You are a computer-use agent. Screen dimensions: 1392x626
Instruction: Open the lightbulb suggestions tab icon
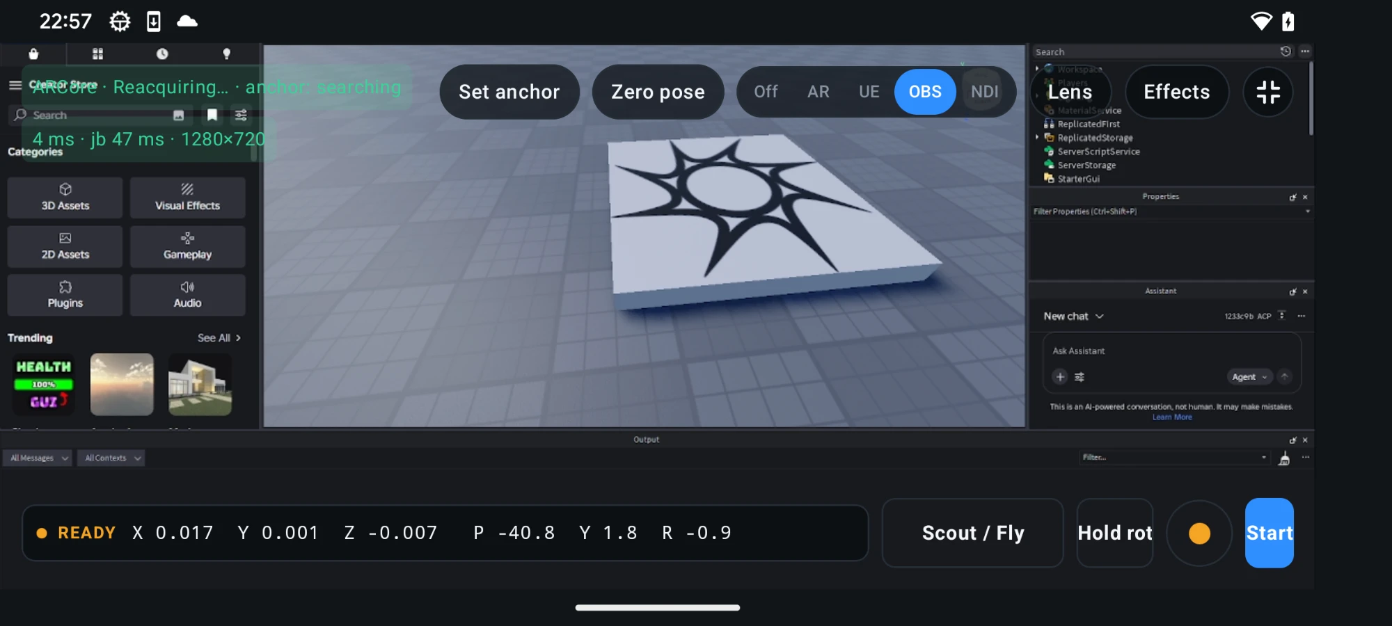pos(226,54)
